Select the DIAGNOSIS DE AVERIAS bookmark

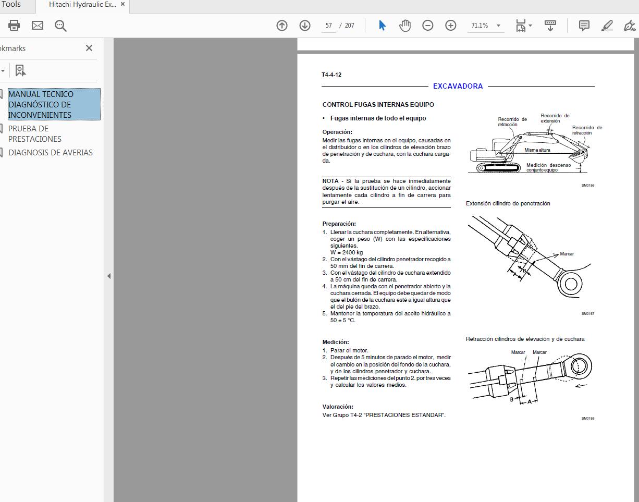[x=51, y=152]
